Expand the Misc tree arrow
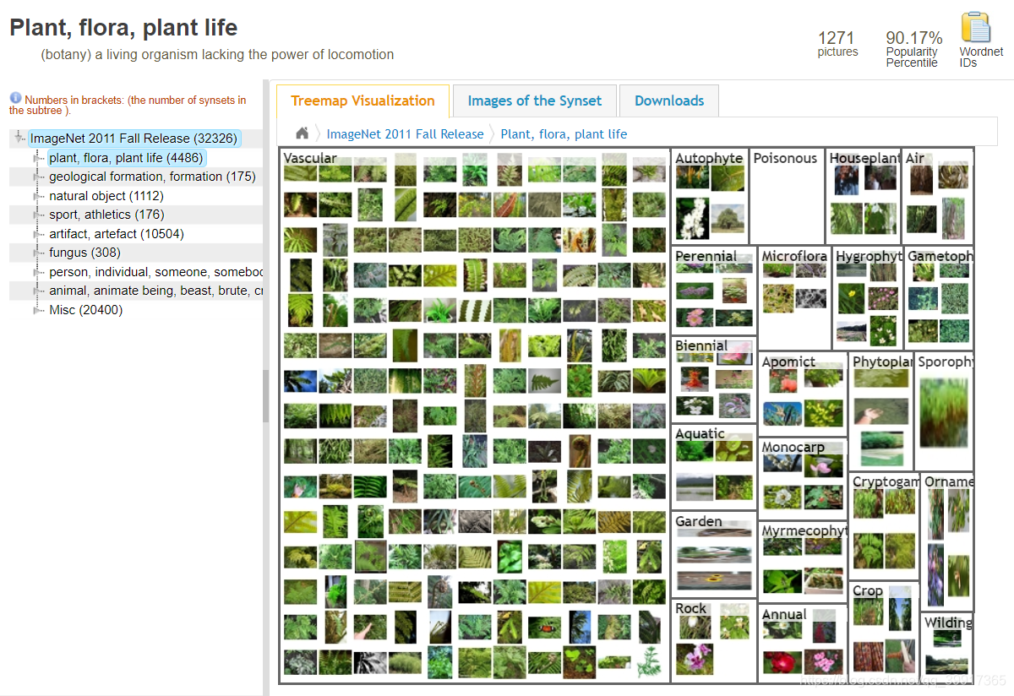This screenshot has height=696, width=1014. click(38, 310)
